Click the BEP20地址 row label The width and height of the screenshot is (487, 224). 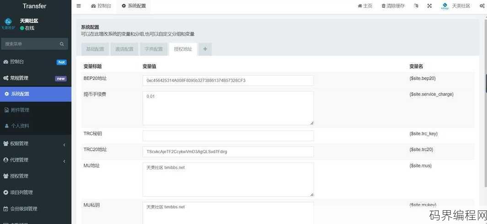click(95, 79)
